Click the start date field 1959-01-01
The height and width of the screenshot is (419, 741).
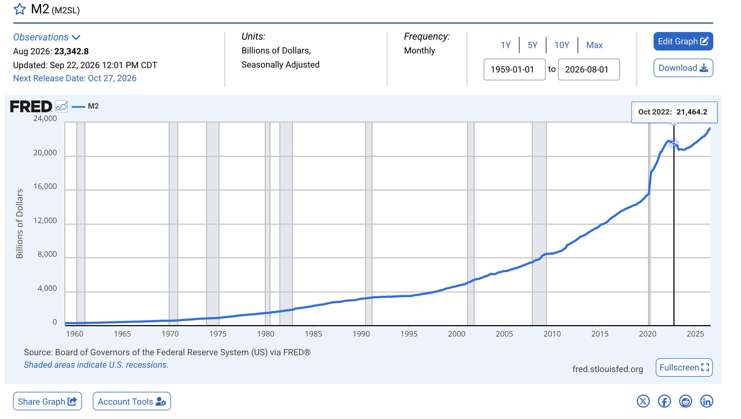(514, 69)
